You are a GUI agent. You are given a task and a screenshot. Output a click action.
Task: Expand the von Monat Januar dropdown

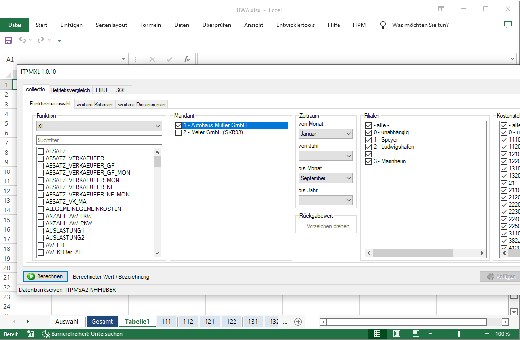[326, 134]
